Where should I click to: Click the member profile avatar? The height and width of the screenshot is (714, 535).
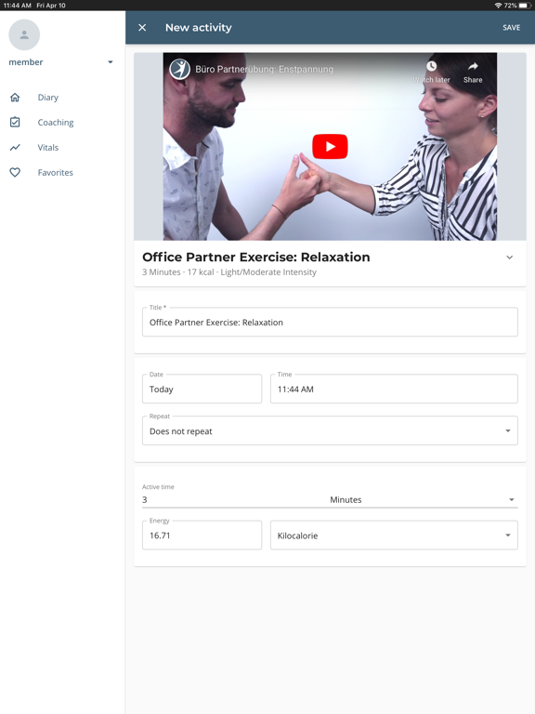[24, 34]
